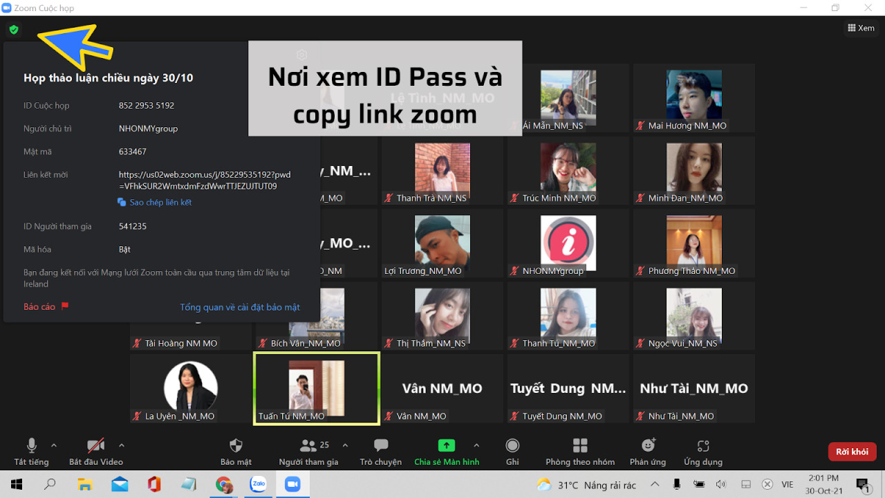885x498 pixels.
Task: Click the green security shield icon
Action: 13,30
